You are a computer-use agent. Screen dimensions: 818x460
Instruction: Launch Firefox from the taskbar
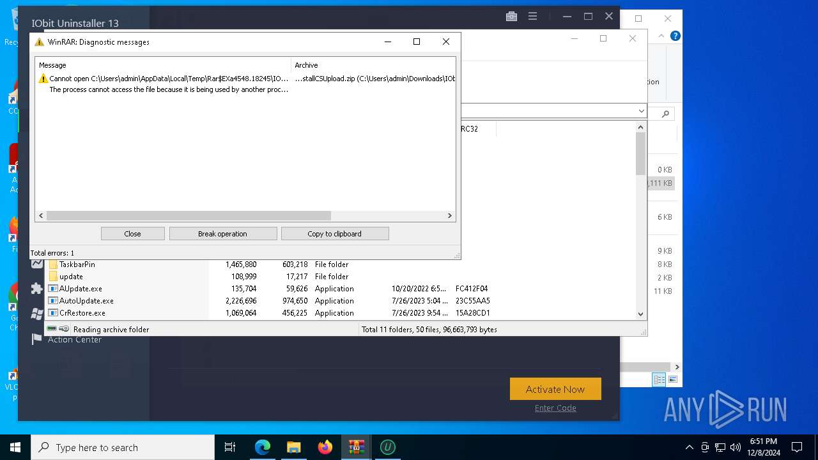click(x=325, y=447)
